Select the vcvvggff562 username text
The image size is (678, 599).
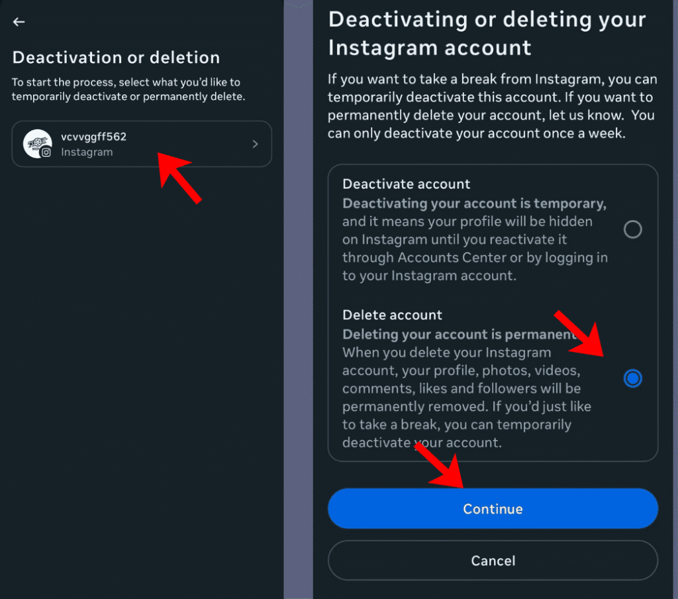[x=93, y=137]
